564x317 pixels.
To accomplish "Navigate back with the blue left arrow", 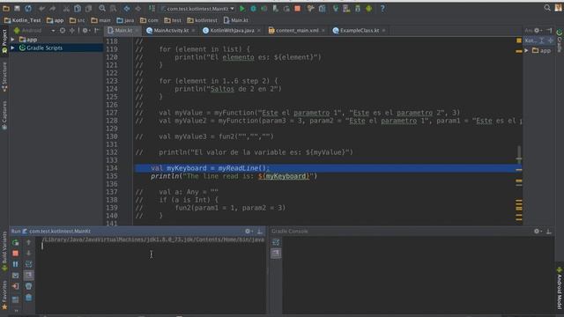I will coord(127,8).
